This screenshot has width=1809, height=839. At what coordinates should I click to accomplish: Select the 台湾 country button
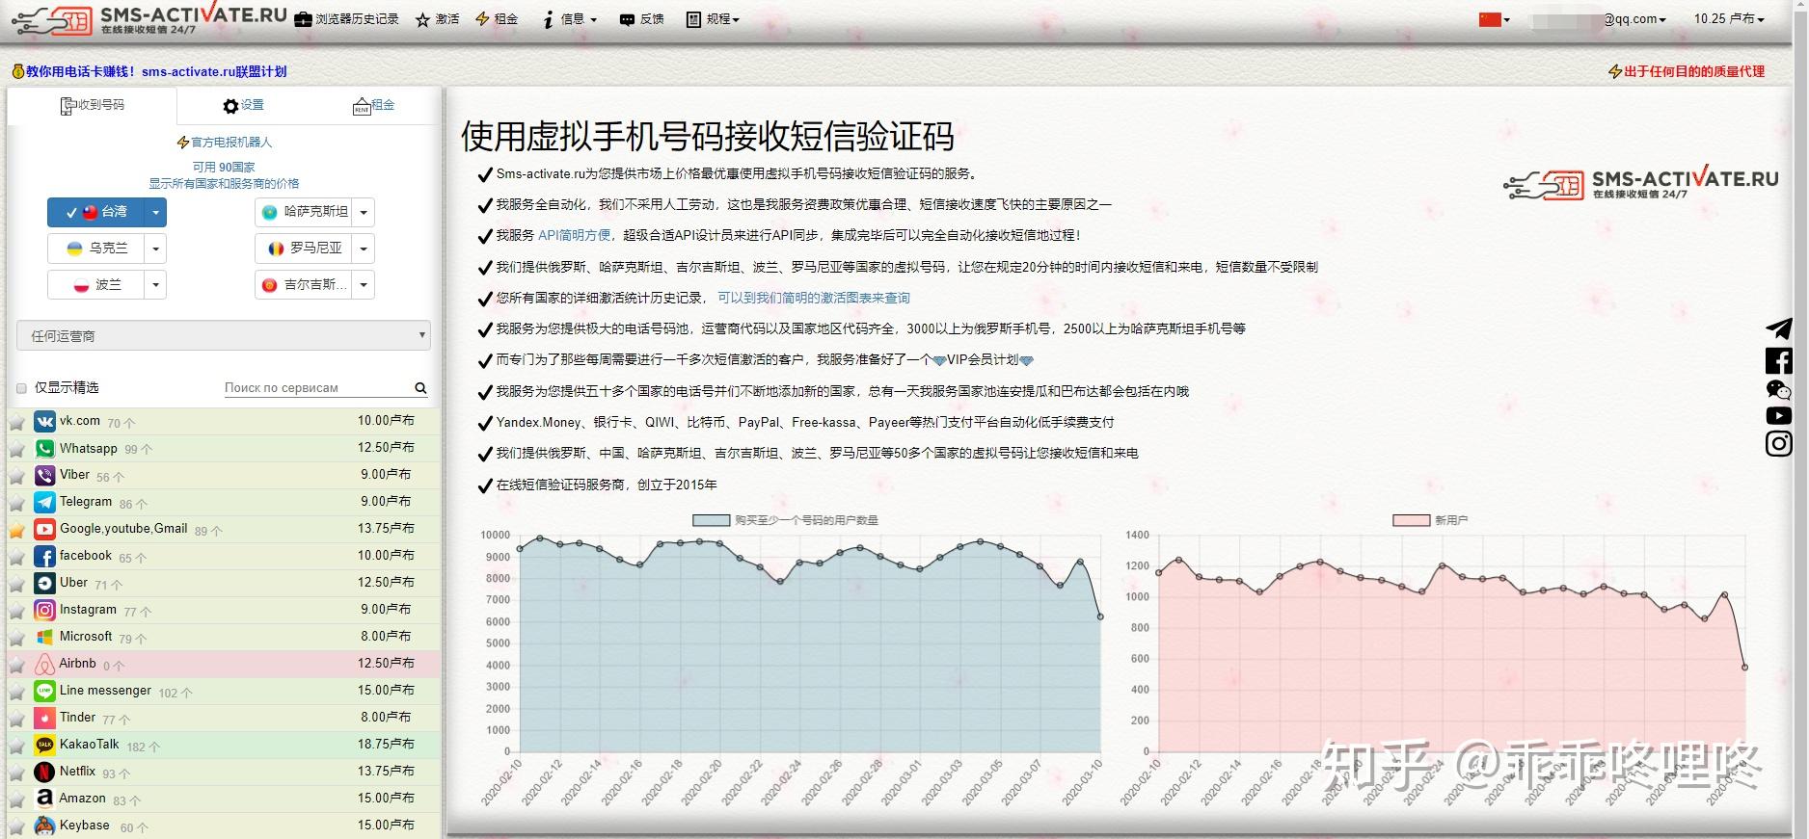click(x=95, y=212)
